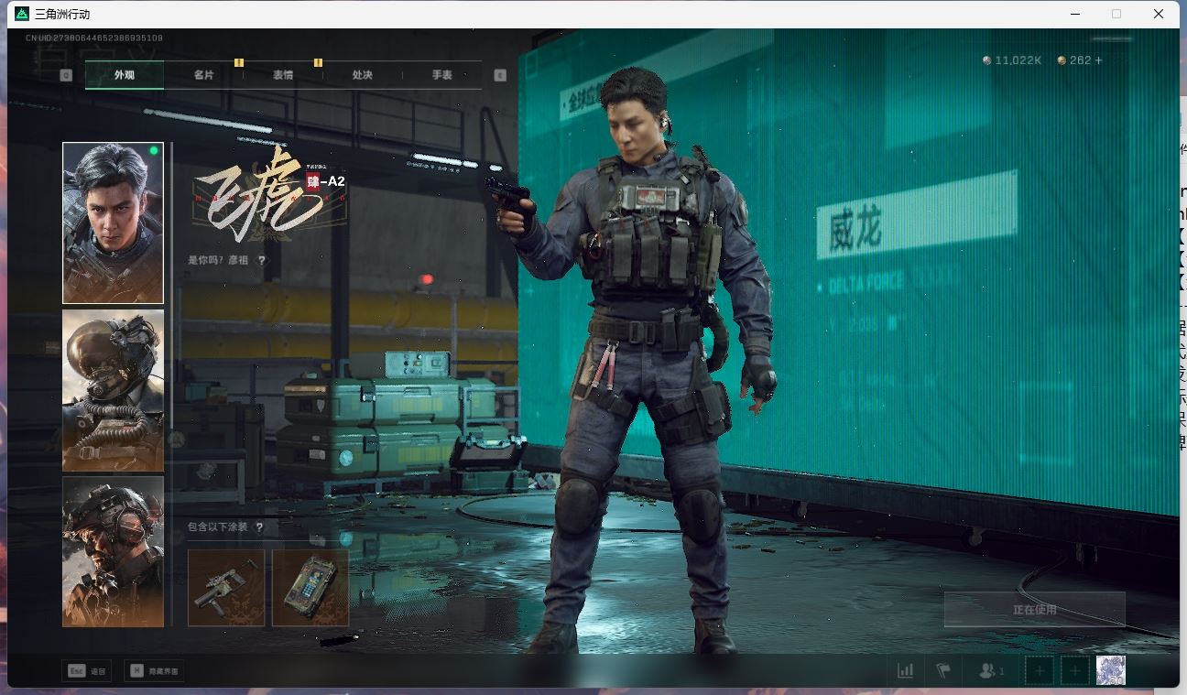Click question mark beside 是你吗？彦祖
Image resolution: width=1187 pixels, height=695 pixels.
[x=262, y=260]
